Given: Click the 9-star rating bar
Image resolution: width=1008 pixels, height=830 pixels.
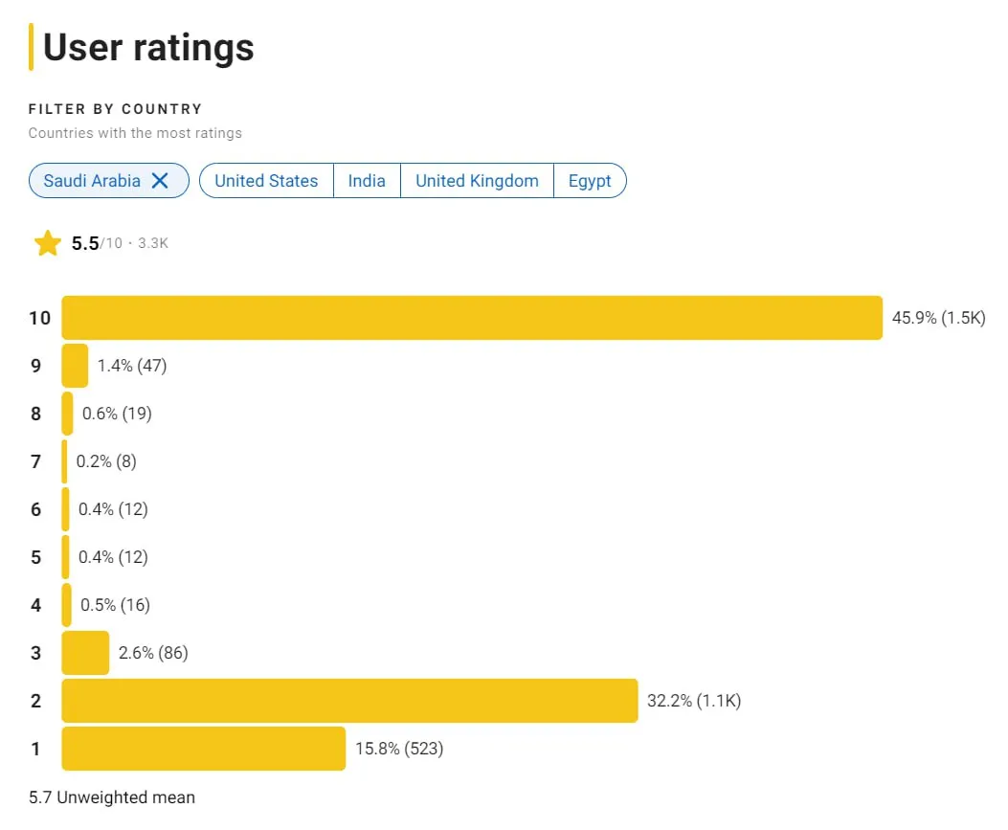Looking at the screenshot, I should point(75,366).
